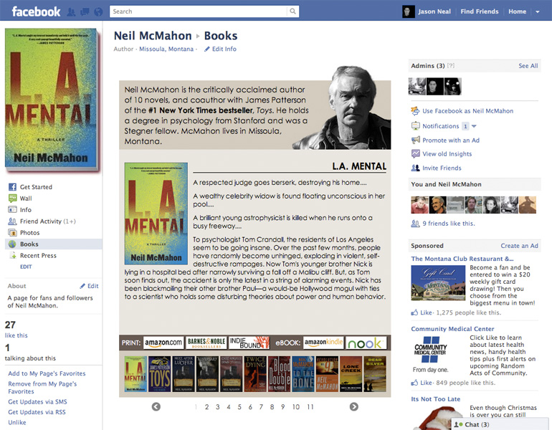The width and height of the screenshot is (552, 430).
Task: Open Recent Press in sidebar
Action: (38, 255)
